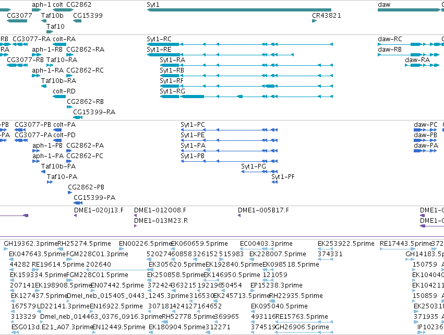Select the Syt1 gene bar
Screen dimensions: 444x335
click(x=239, y=10)
